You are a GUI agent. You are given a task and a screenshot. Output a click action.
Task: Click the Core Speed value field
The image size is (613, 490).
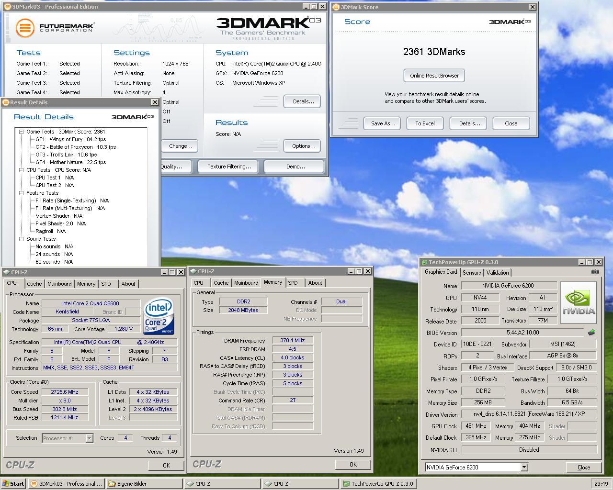click(x=64, y=392)
